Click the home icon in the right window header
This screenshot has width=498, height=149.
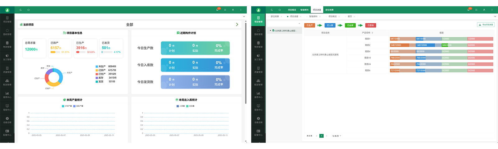click(280, 10)
